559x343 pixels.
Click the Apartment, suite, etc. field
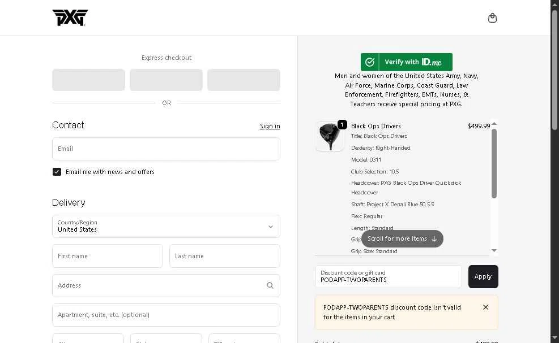[x=166, y=315]
